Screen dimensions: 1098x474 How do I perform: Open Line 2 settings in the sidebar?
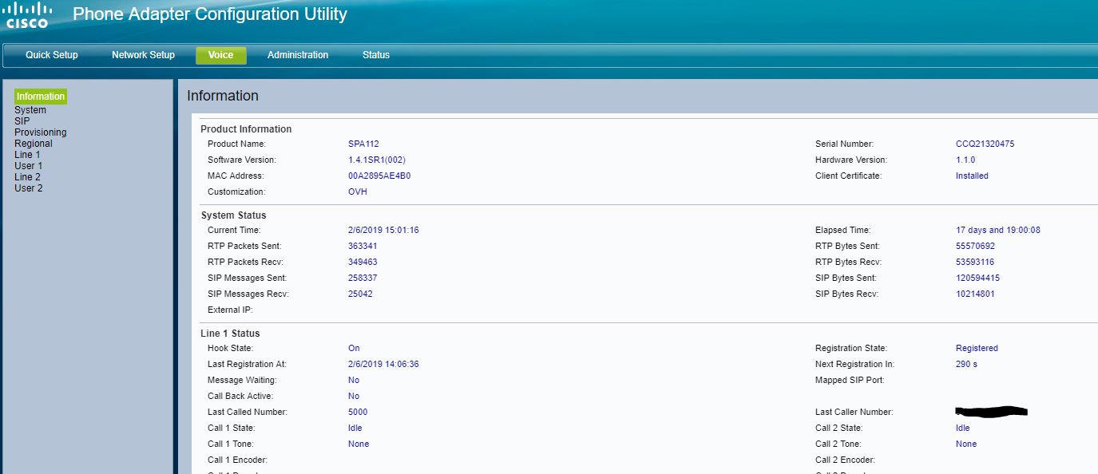[27, 177]
